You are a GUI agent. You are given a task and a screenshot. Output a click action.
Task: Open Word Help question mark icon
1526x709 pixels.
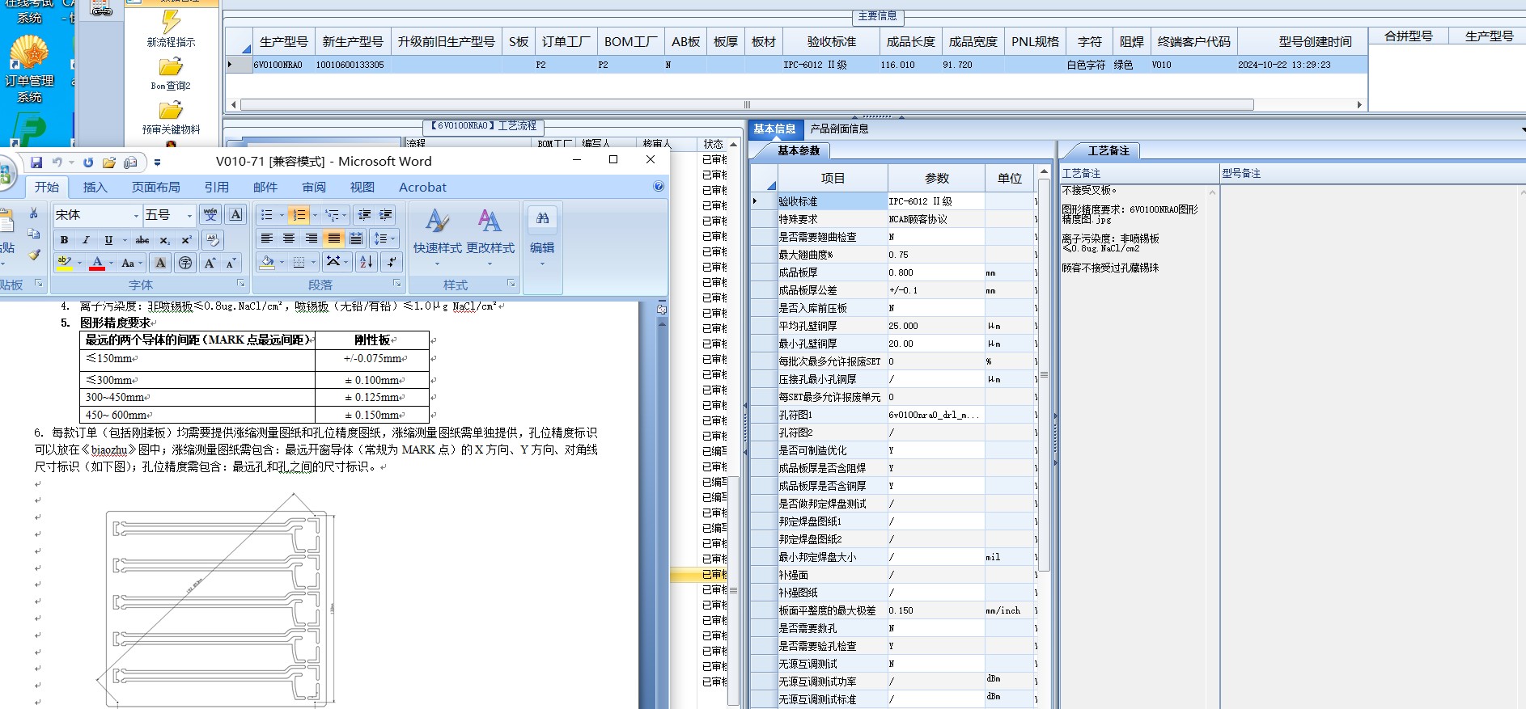point(659,187)
